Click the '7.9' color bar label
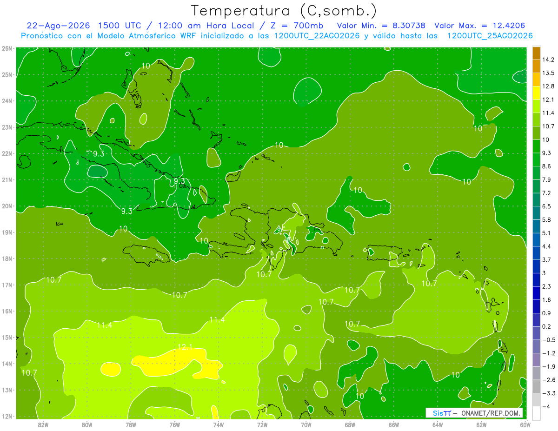Image resolution: width=558 pixels, height=431 pixels. [x=547, y=179]
